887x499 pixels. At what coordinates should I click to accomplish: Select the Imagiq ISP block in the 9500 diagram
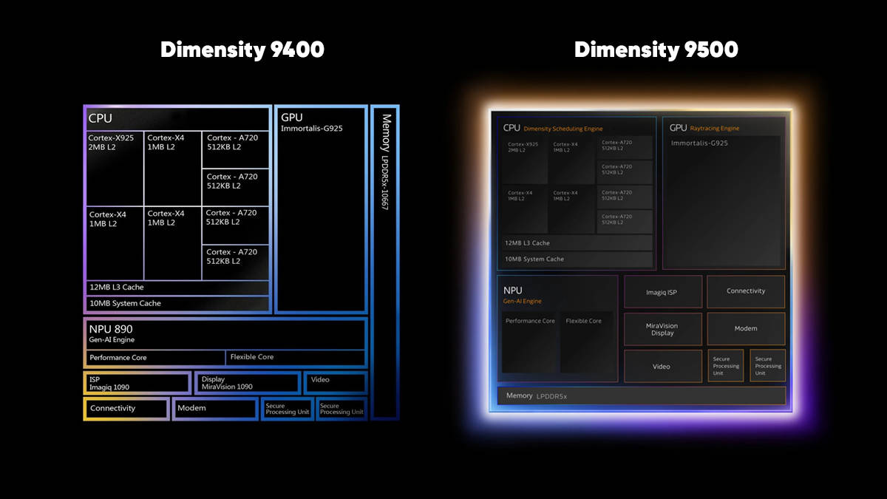(x=662, y=292)
